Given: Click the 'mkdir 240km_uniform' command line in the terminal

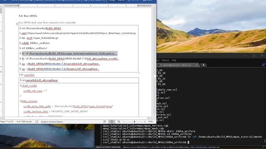Looking at the screenshot, I should pos(149,131).
